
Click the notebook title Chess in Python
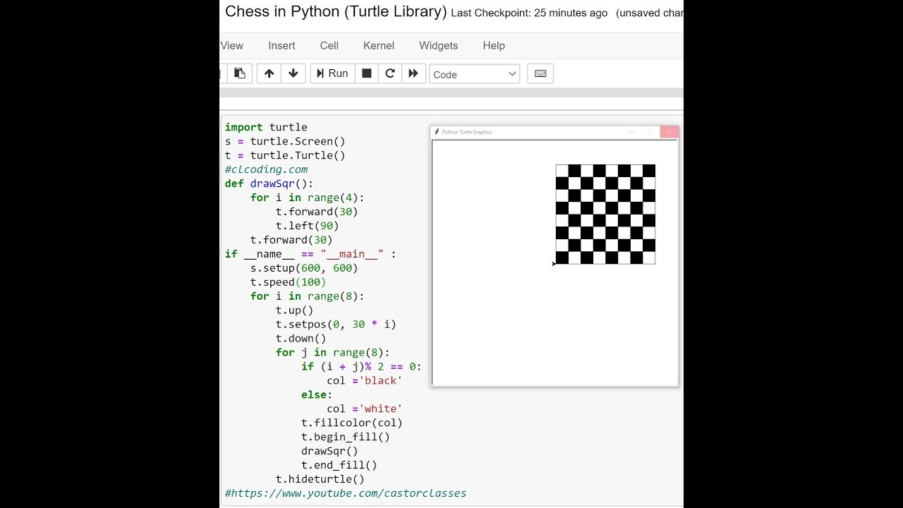coord(336,12)
